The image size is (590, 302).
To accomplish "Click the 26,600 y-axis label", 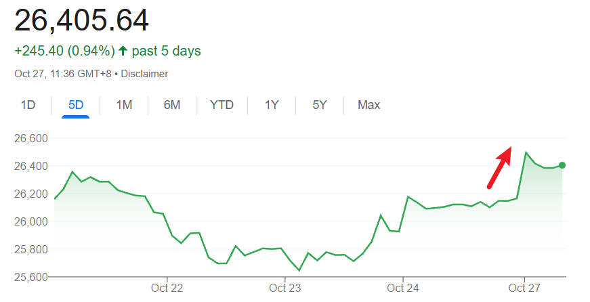I will [x=31, y=138].
